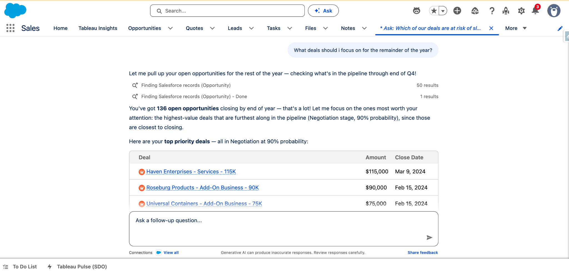Click the pencil edit navigation icon
569x271 pixels.
560,28
